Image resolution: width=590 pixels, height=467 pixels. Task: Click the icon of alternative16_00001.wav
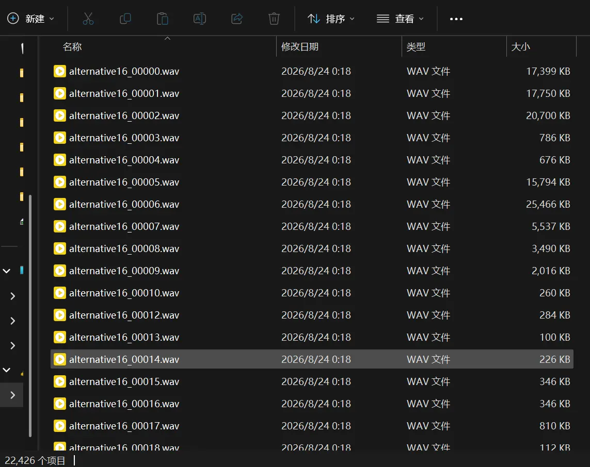pos(60,93)
